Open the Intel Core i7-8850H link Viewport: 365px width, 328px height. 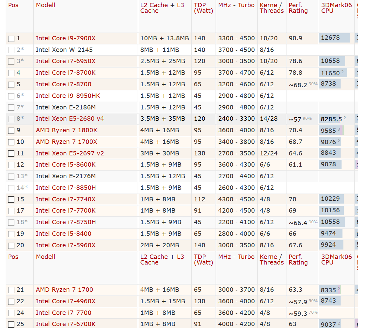tap(66, 188)
